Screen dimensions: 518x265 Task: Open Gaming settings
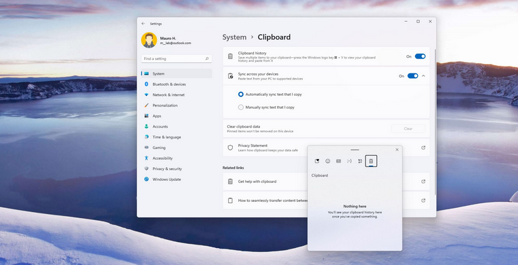pyautogui.click(x=176, y=147)
